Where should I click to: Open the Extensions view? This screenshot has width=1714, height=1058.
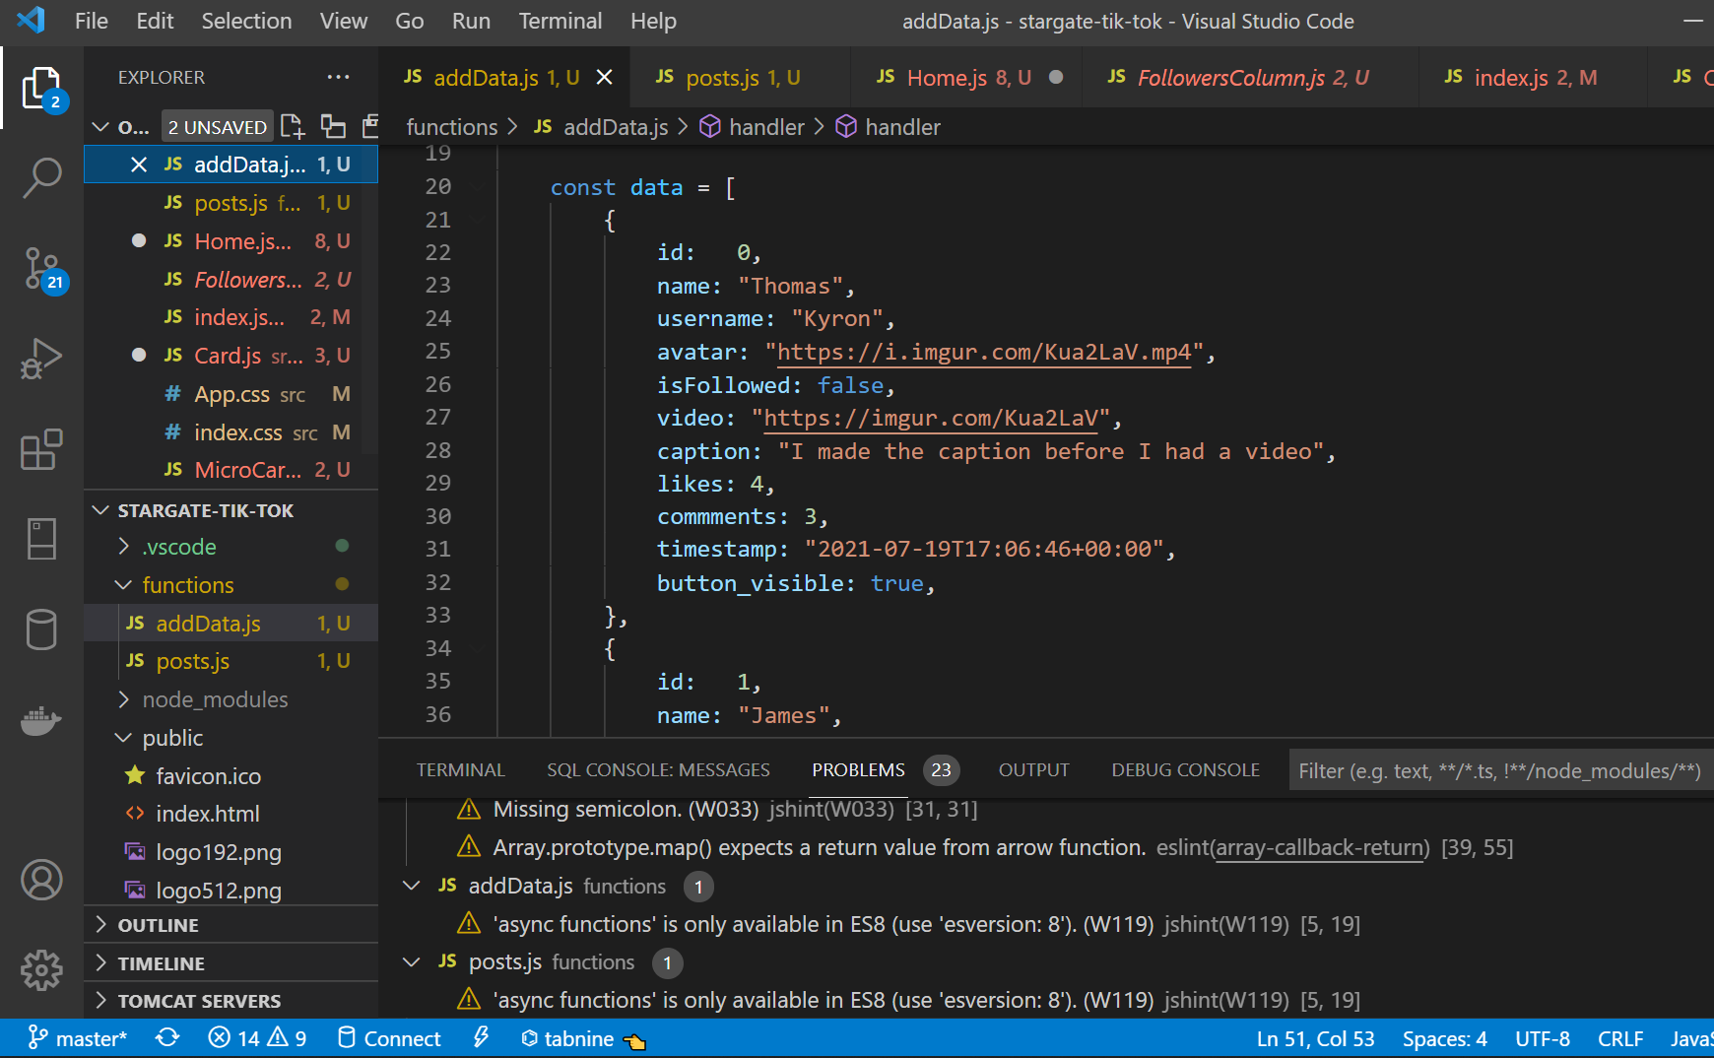[41, 450]
